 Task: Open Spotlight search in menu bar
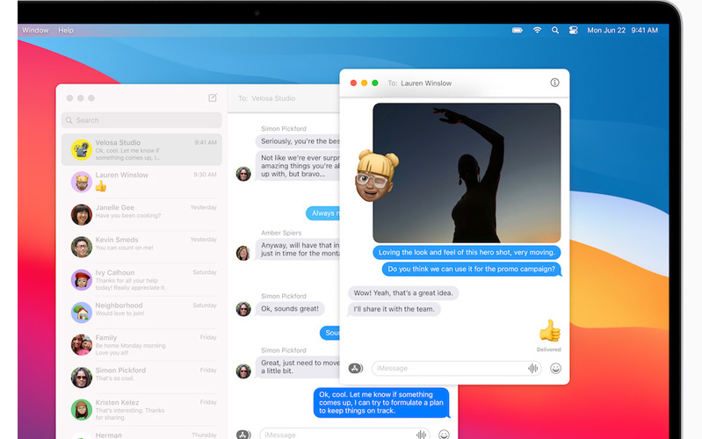click(x=555, y=30)
